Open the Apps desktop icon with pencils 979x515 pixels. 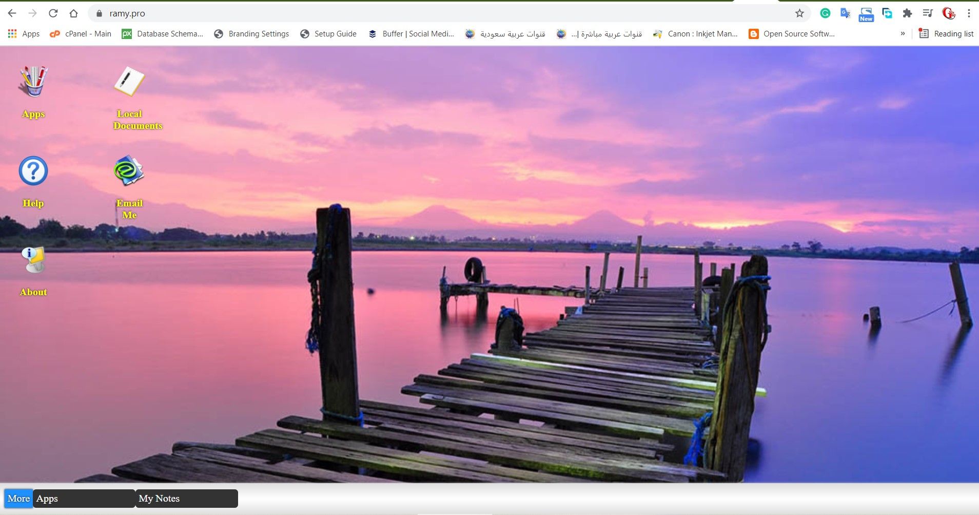coord(33,82)
